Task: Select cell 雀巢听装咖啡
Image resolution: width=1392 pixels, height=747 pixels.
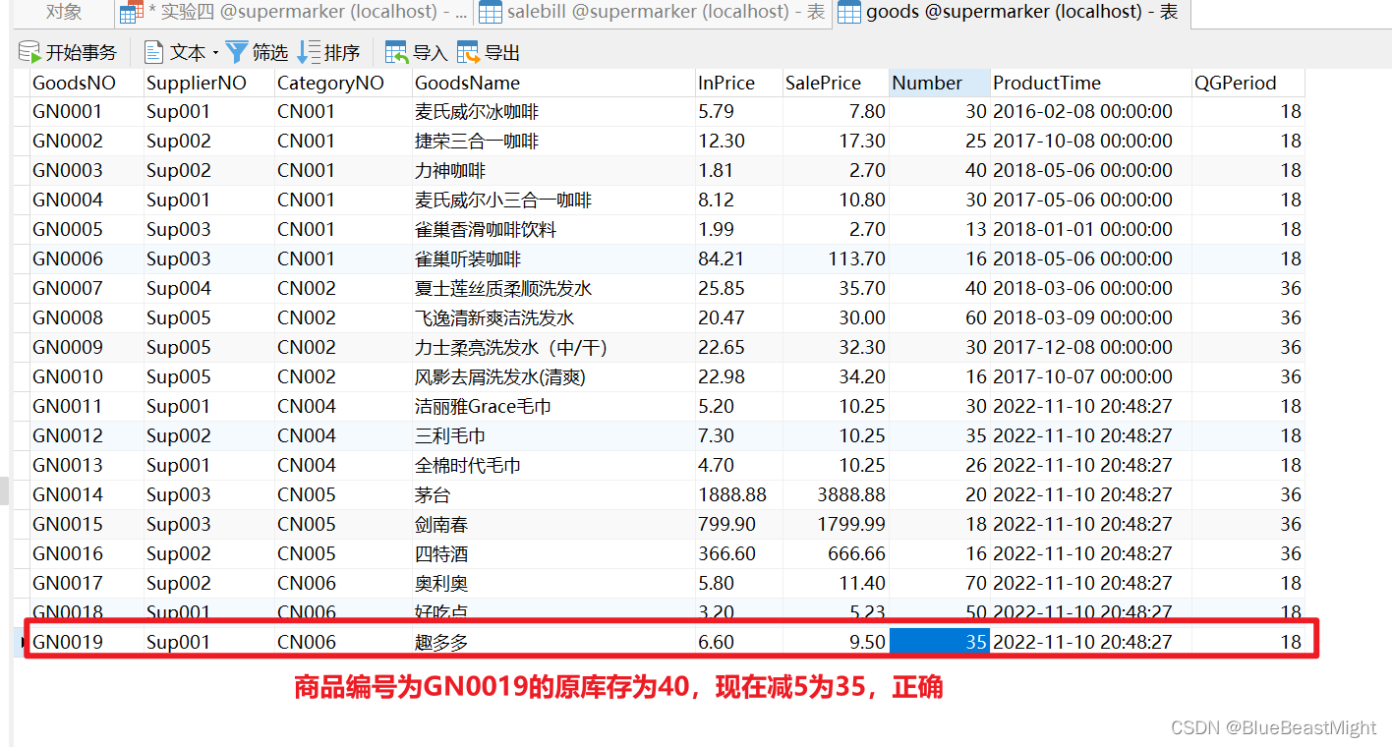Action: [x=553, y=259]
